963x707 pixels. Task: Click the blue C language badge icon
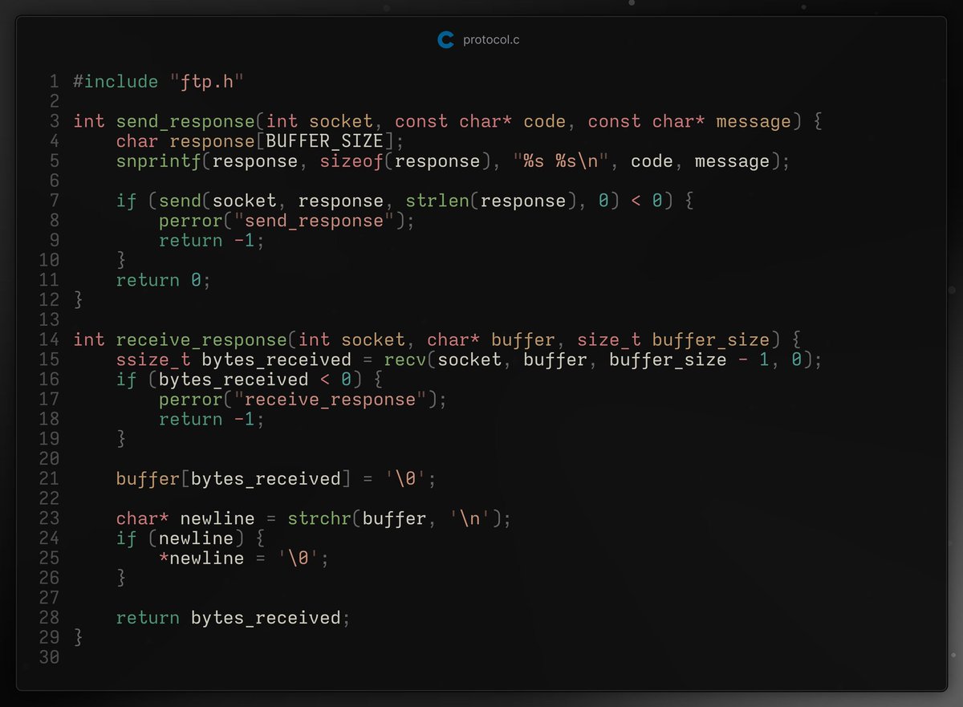pos(446,39)
